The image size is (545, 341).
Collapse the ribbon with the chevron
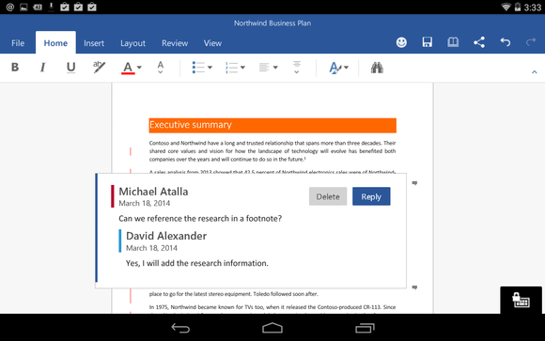pos(535,72)
